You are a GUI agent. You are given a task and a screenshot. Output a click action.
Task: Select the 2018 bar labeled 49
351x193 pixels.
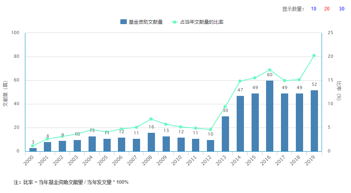(299, 122)
